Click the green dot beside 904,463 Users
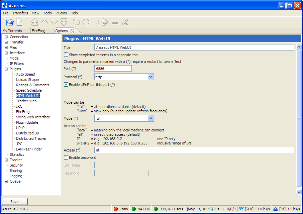Viewport: 303px width, 214px height. coord(156,209)
